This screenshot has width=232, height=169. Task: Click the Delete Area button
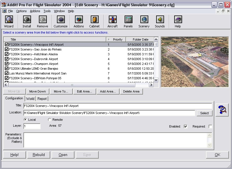(131, 91)
